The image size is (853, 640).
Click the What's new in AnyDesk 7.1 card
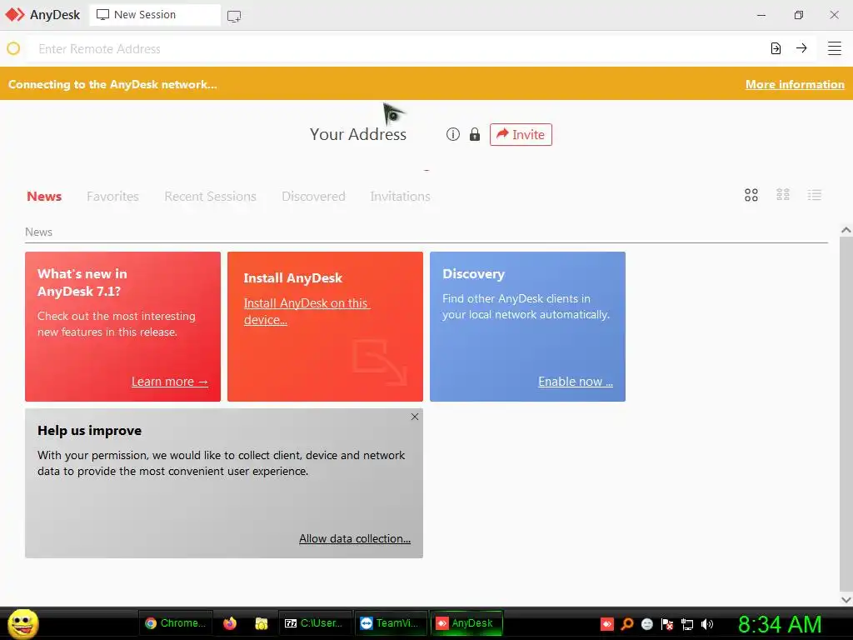tap(123, 327)
